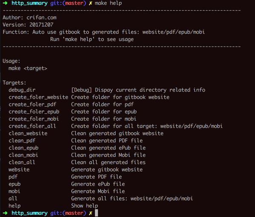Select the create_foler_epub target text
This screenshot has width=255, height=217.
coord(34,112)
